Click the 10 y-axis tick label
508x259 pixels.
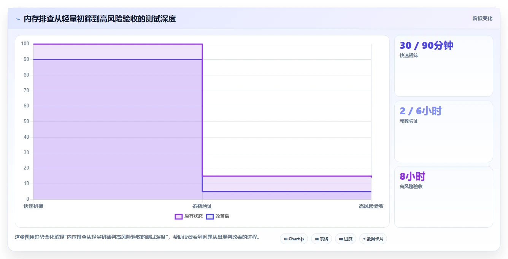pyautogui.click(x=26, y=184)
